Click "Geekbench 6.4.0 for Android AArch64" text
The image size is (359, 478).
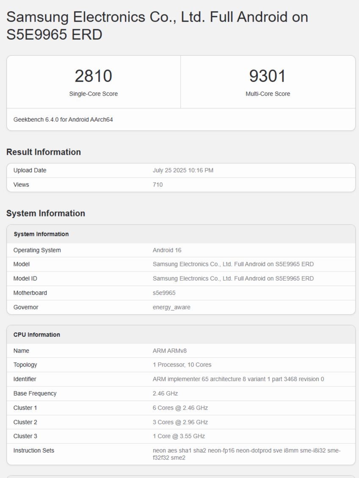click(x=63, y=120)
